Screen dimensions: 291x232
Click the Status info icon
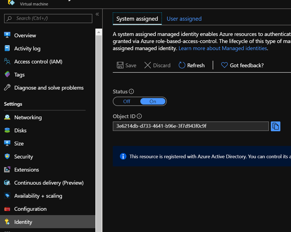[x=131, y=92]
